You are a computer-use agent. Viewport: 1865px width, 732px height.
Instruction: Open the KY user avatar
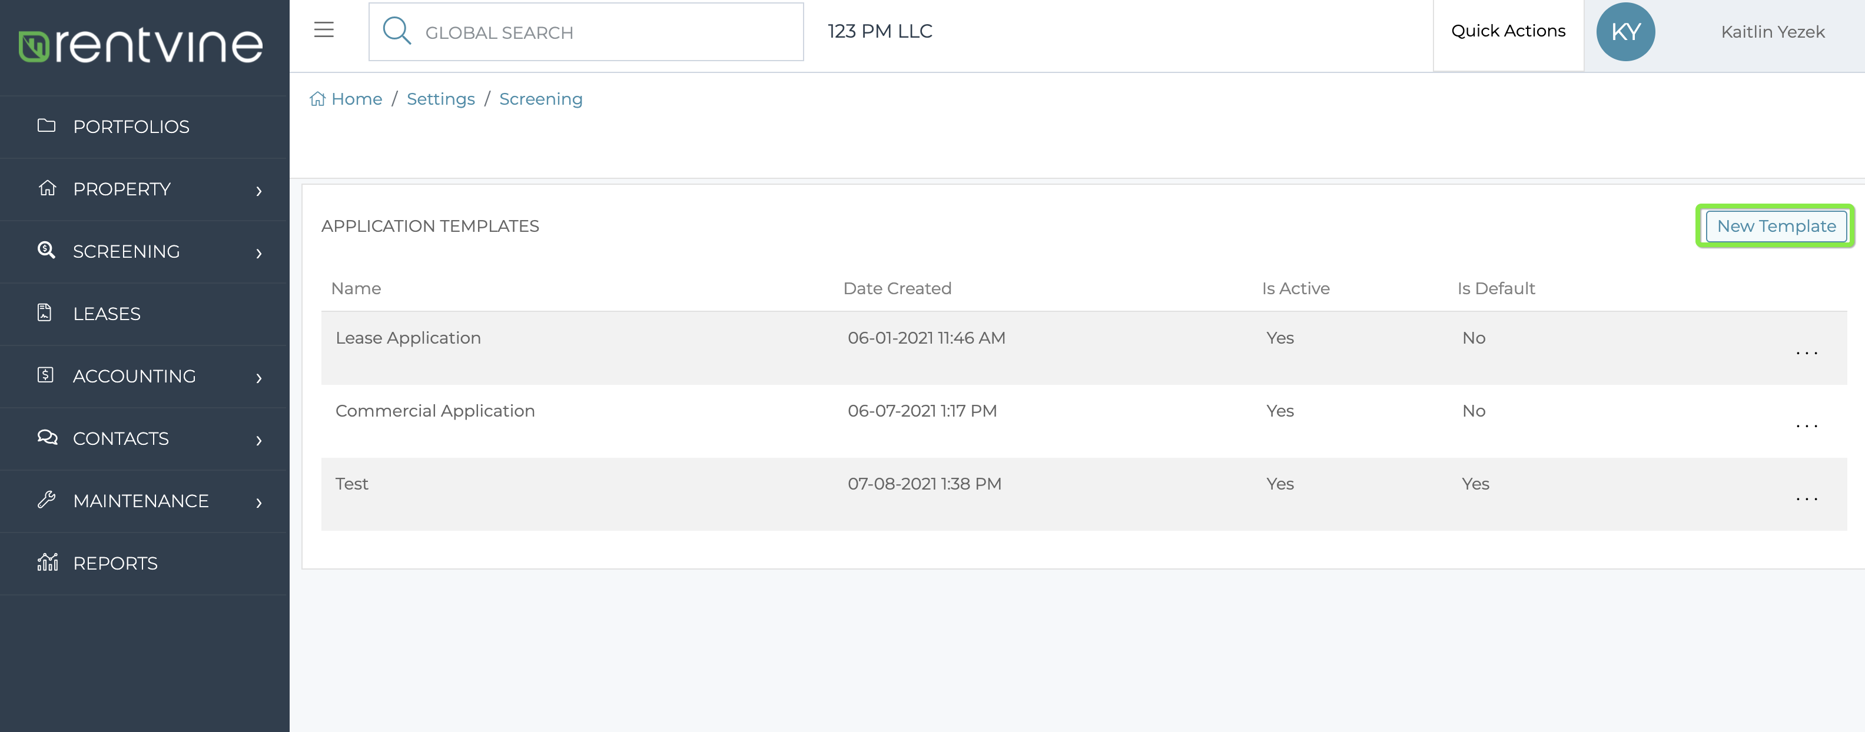(x=1625, y=32)
